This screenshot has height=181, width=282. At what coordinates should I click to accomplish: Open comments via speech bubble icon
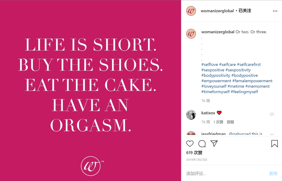pos(202,144)
